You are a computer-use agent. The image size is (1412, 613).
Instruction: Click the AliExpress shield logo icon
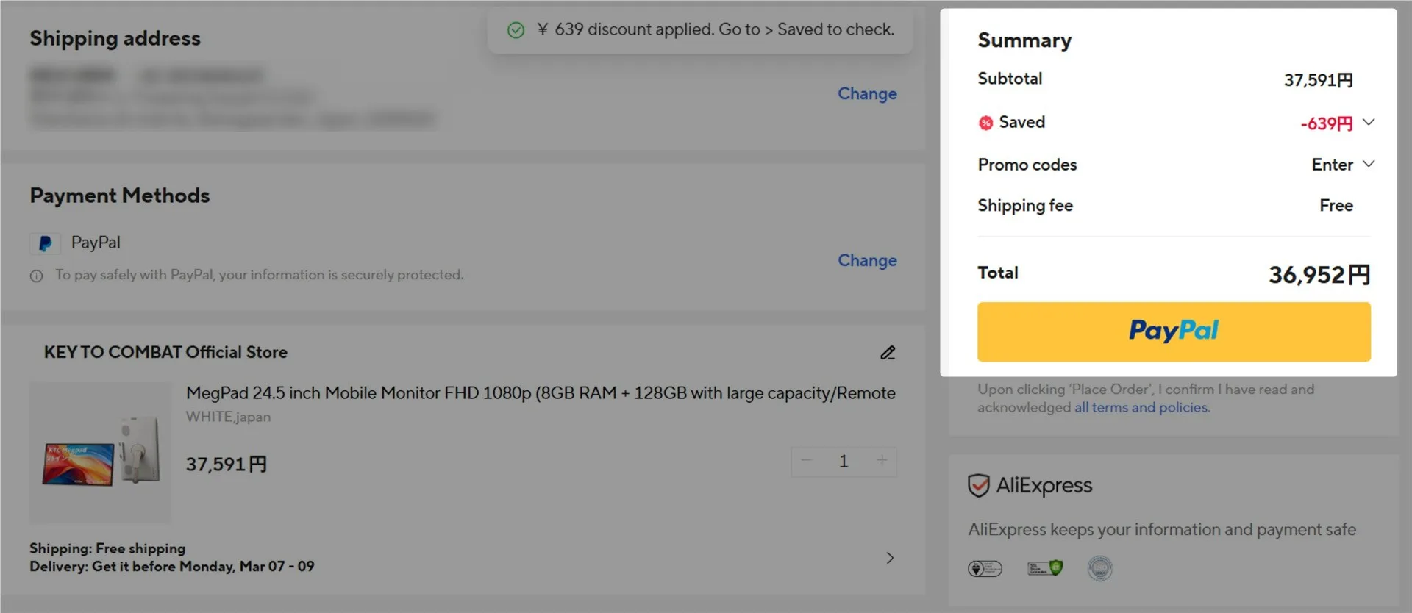(978, 486)
